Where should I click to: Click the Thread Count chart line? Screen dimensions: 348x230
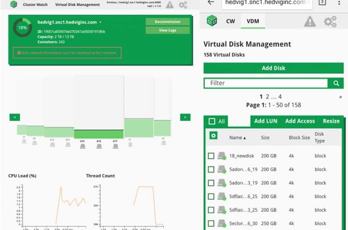pyautogui.click(x=148, y=205)
